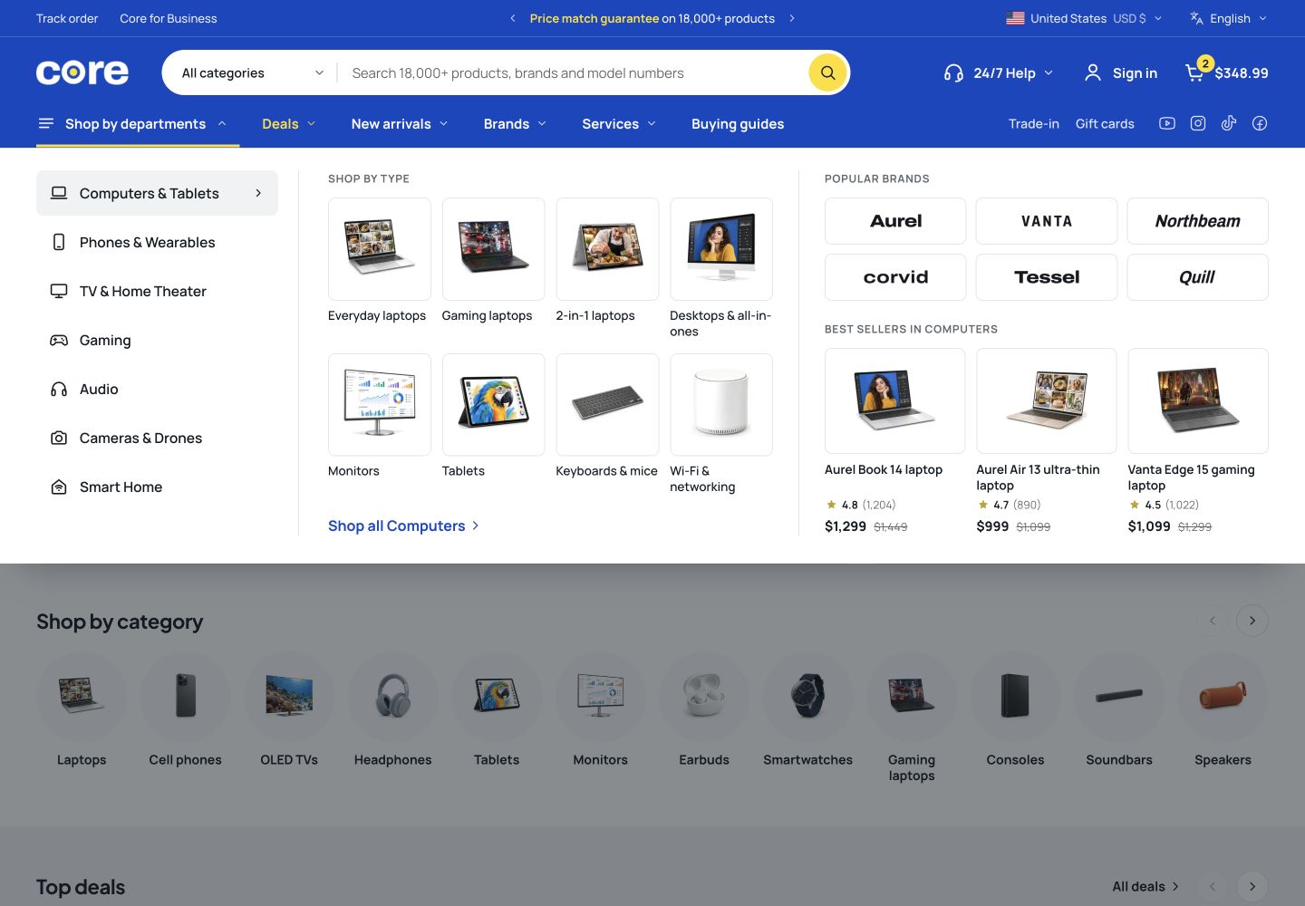Image resolution: width=1305 pixels, height=906 pixels.
Task: Open United States USD currency selector
Action: pos(1084,18)
